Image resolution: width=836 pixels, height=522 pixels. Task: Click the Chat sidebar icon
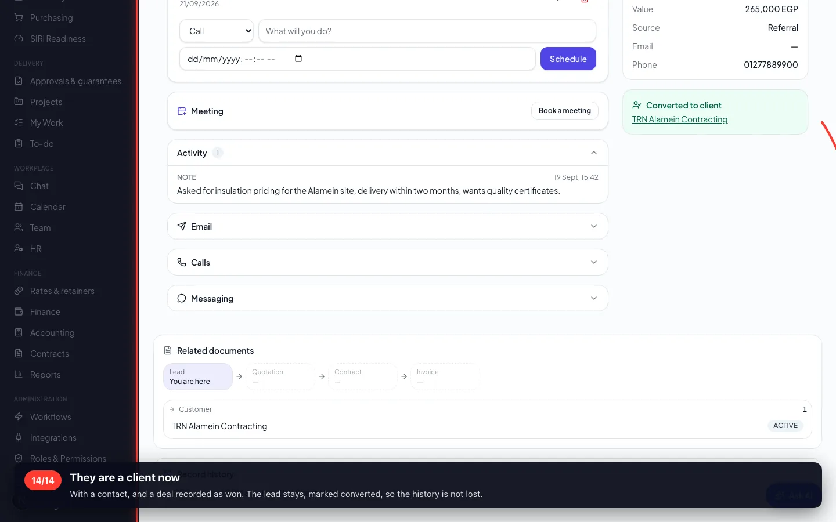point(19,186)
